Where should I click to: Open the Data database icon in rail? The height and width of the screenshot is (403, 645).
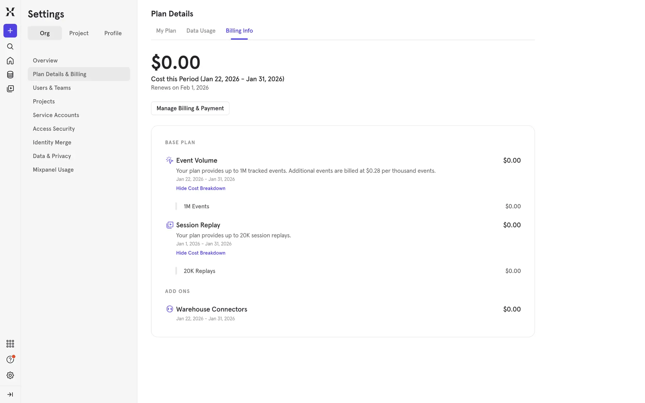10,75
